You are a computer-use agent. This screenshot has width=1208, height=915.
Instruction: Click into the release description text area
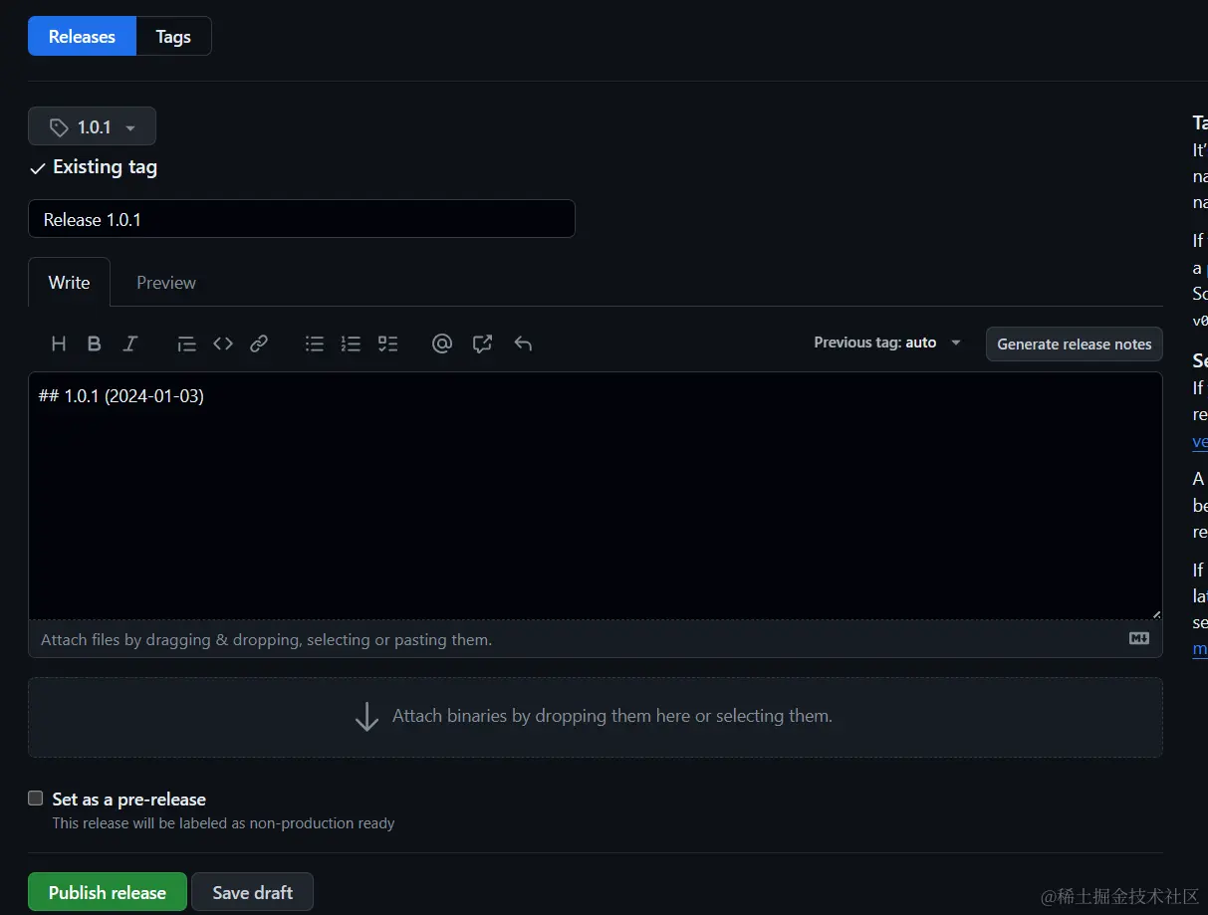click(x=596, y=496)
